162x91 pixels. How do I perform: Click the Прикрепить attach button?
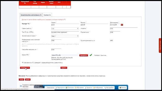[x=84, y=55]
